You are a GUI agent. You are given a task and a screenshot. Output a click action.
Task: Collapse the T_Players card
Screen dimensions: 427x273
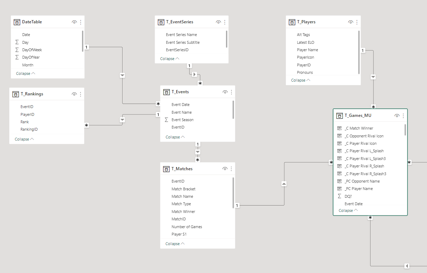click(x=301, y=80)
